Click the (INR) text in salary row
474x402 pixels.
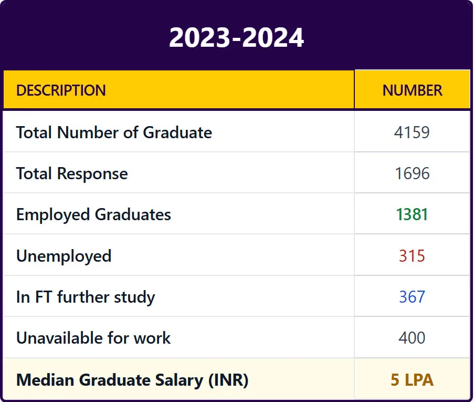[x=228, y=379]
